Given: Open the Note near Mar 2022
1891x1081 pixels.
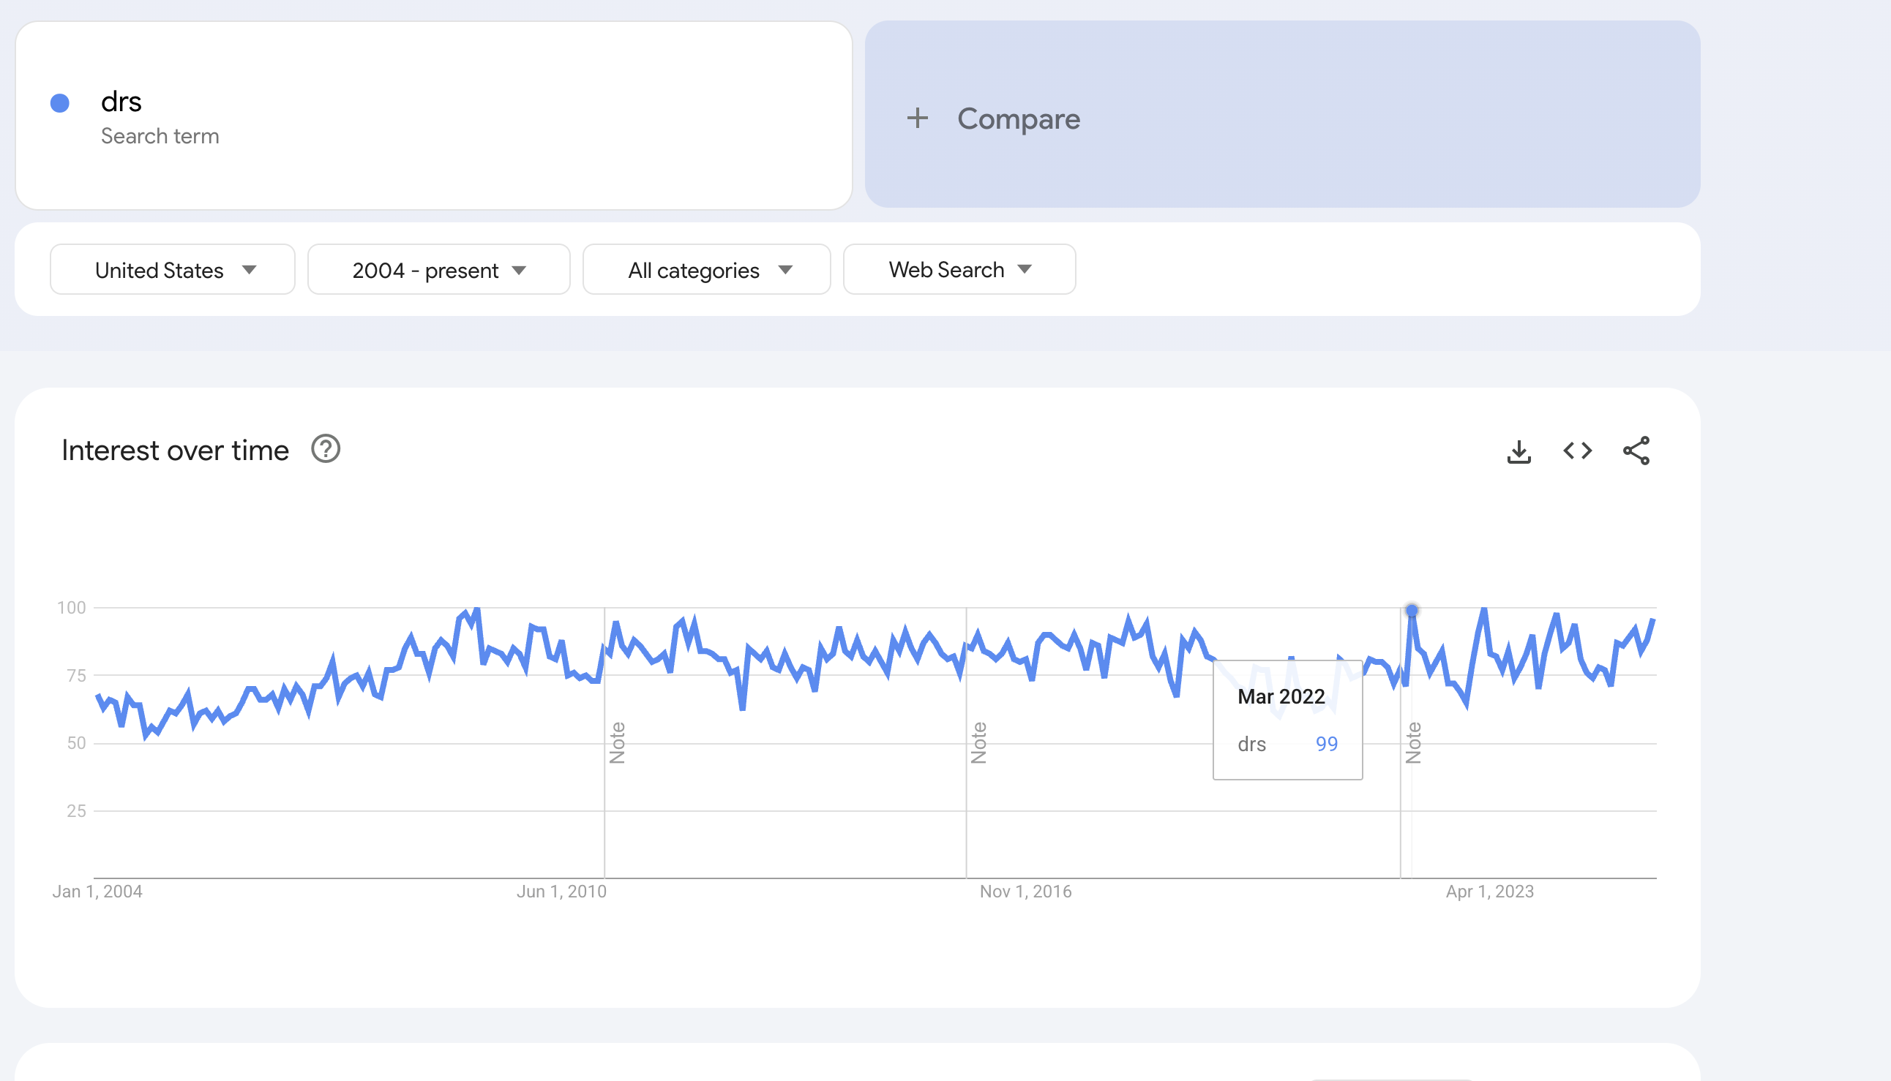Looking at the screenshot, I should coord(1413,742).
